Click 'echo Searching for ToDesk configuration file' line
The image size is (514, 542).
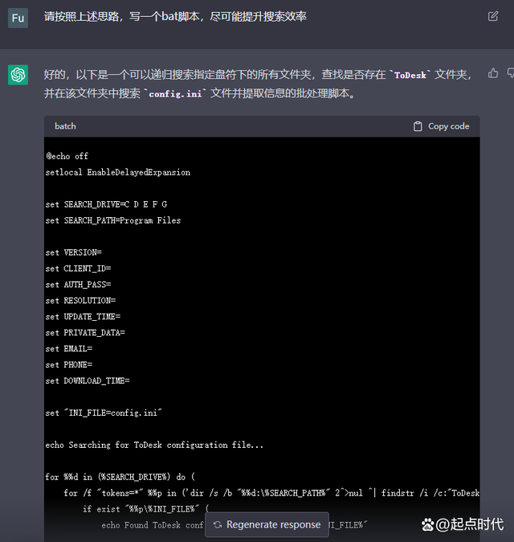coord(154,445)
